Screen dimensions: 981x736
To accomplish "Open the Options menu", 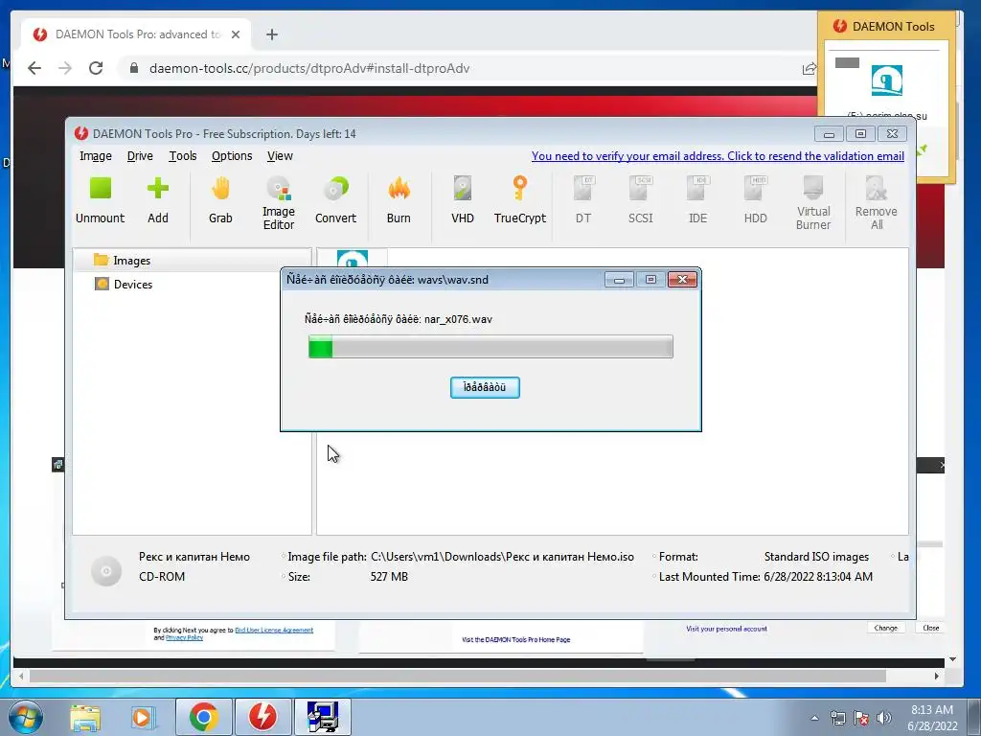I will point(232,156).
